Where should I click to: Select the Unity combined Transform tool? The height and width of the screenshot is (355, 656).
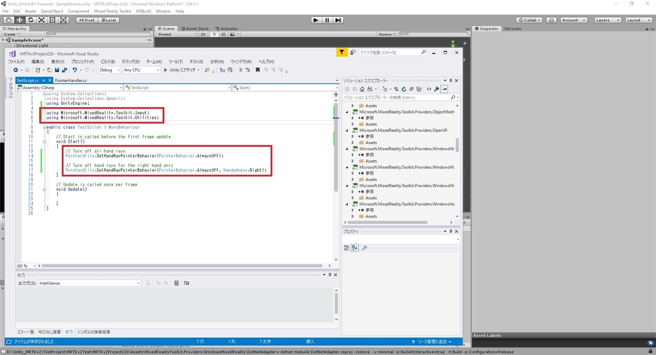tap(63, 20)
